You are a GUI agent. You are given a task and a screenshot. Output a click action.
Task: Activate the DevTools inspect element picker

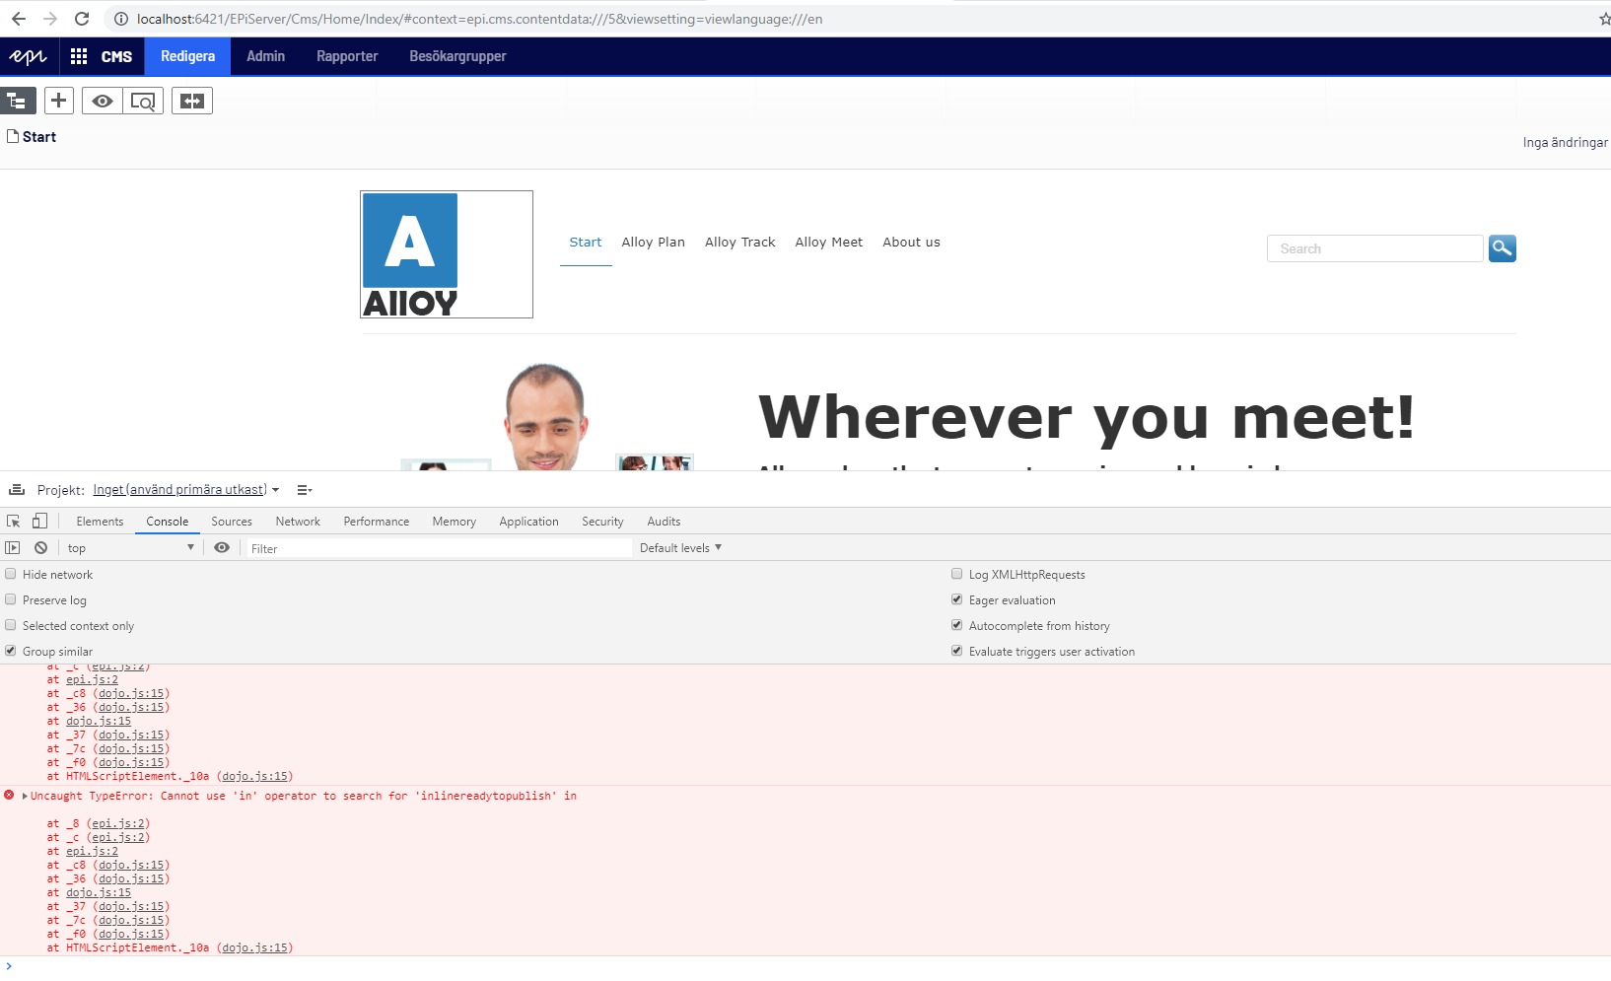[x=14, y=522]
